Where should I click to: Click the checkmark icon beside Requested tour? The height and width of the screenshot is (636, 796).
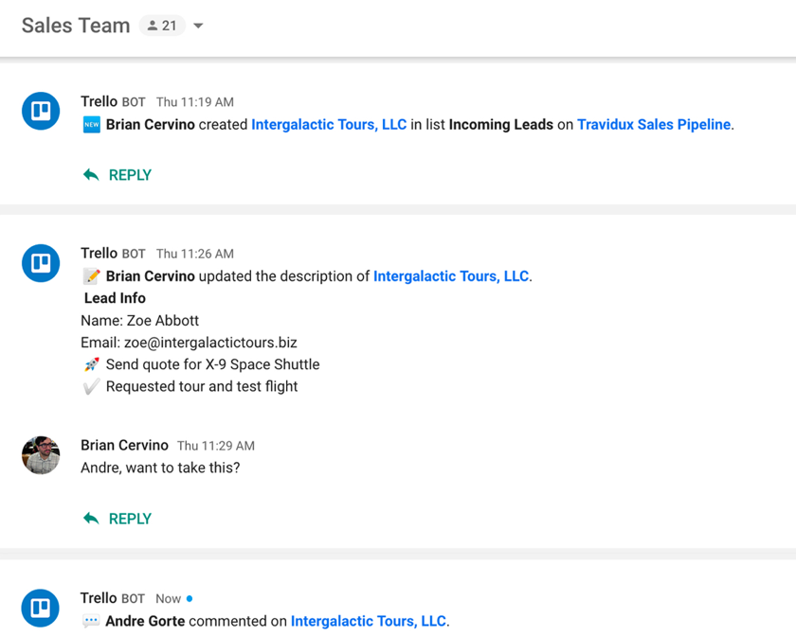point(91,386)
